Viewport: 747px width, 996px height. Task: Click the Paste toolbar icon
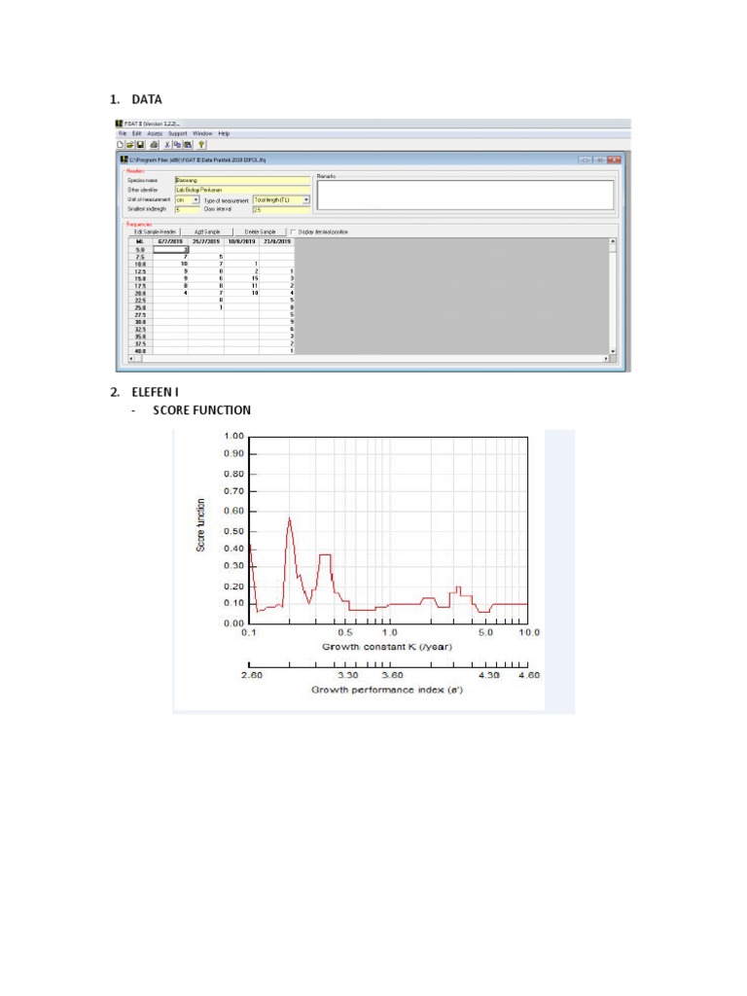tap(188, 145)
